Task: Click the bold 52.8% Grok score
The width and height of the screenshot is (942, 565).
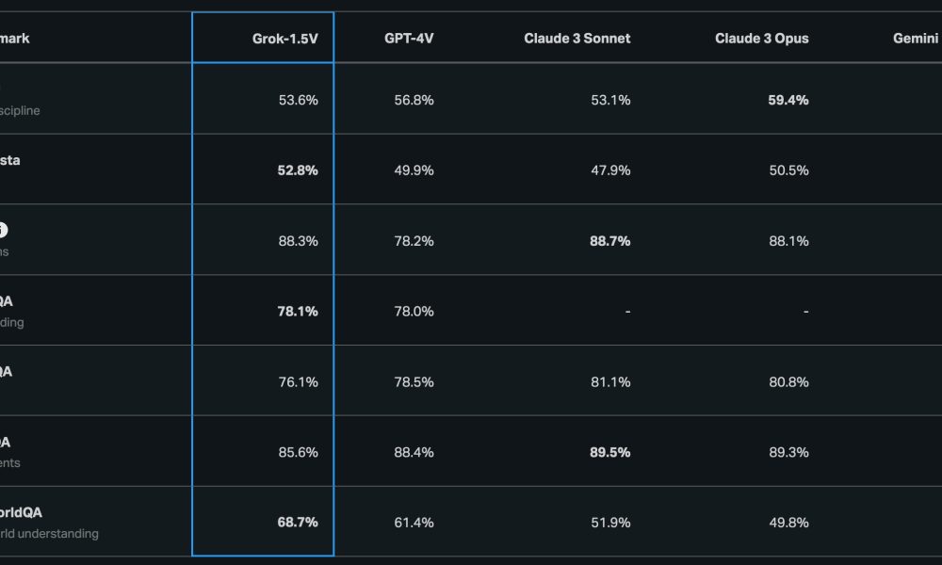Action: point(298,170)
